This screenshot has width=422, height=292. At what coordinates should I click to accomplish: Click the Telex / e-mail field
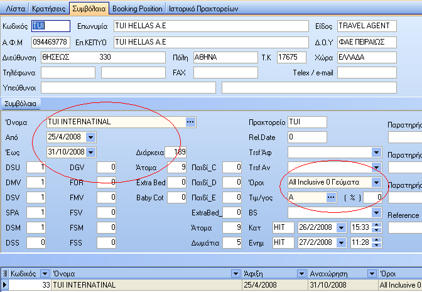[x=367, y=73]
